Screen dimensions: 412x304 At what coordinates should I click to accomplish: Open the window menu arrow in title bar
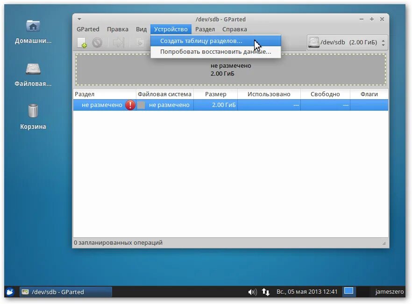point(79,19)
